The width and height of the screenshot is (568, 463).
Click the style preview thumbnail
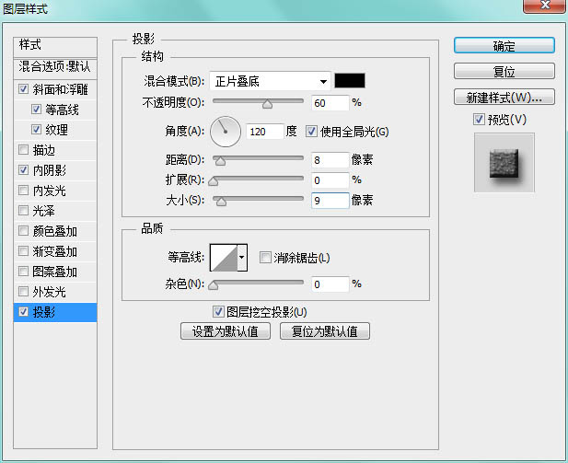click(x=504, y=162)
